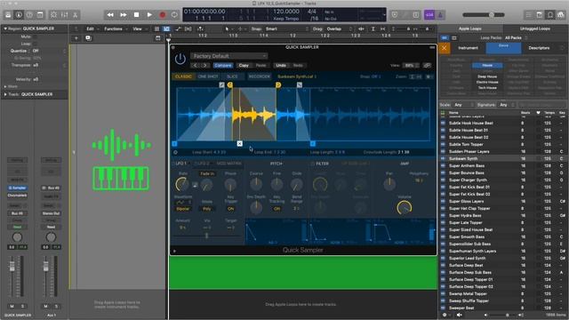This screenshot has height=320, width=569.
Task: Click the Copy button in plugin header
Action: point(244,65)
